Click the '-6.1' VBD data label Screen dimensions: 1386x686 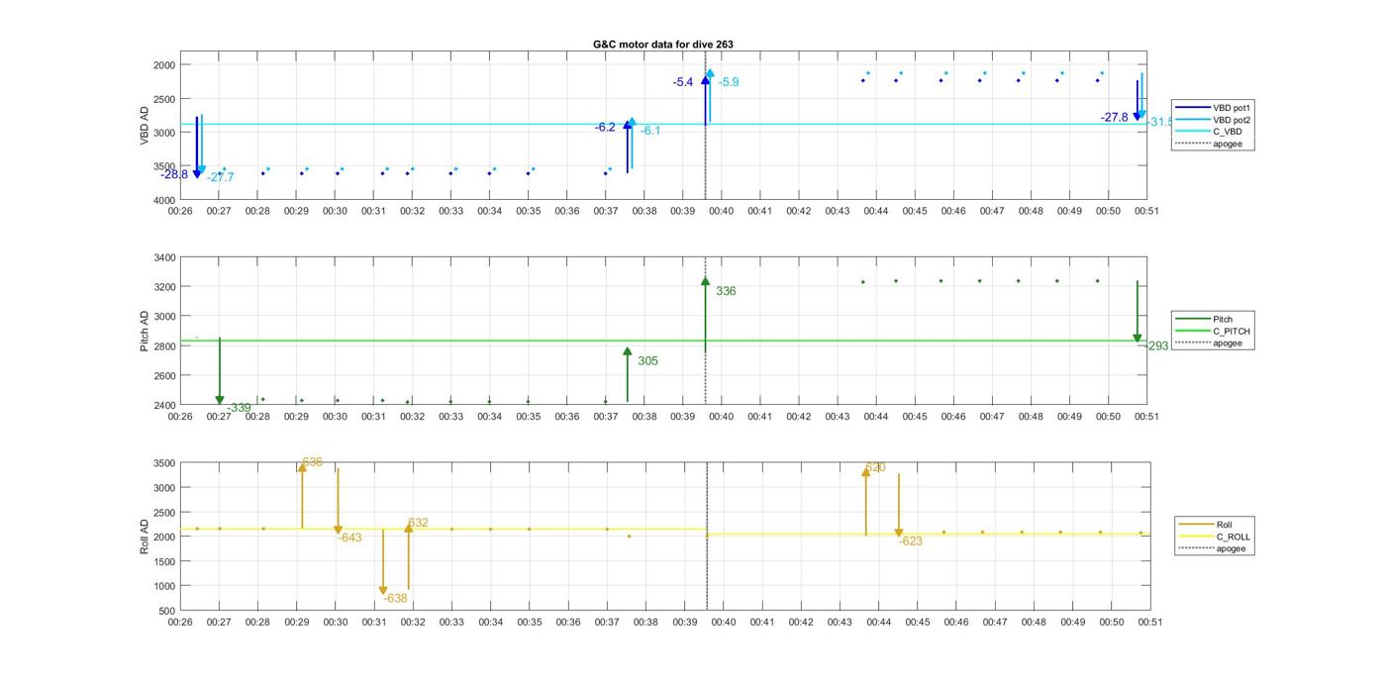[651, 131]
